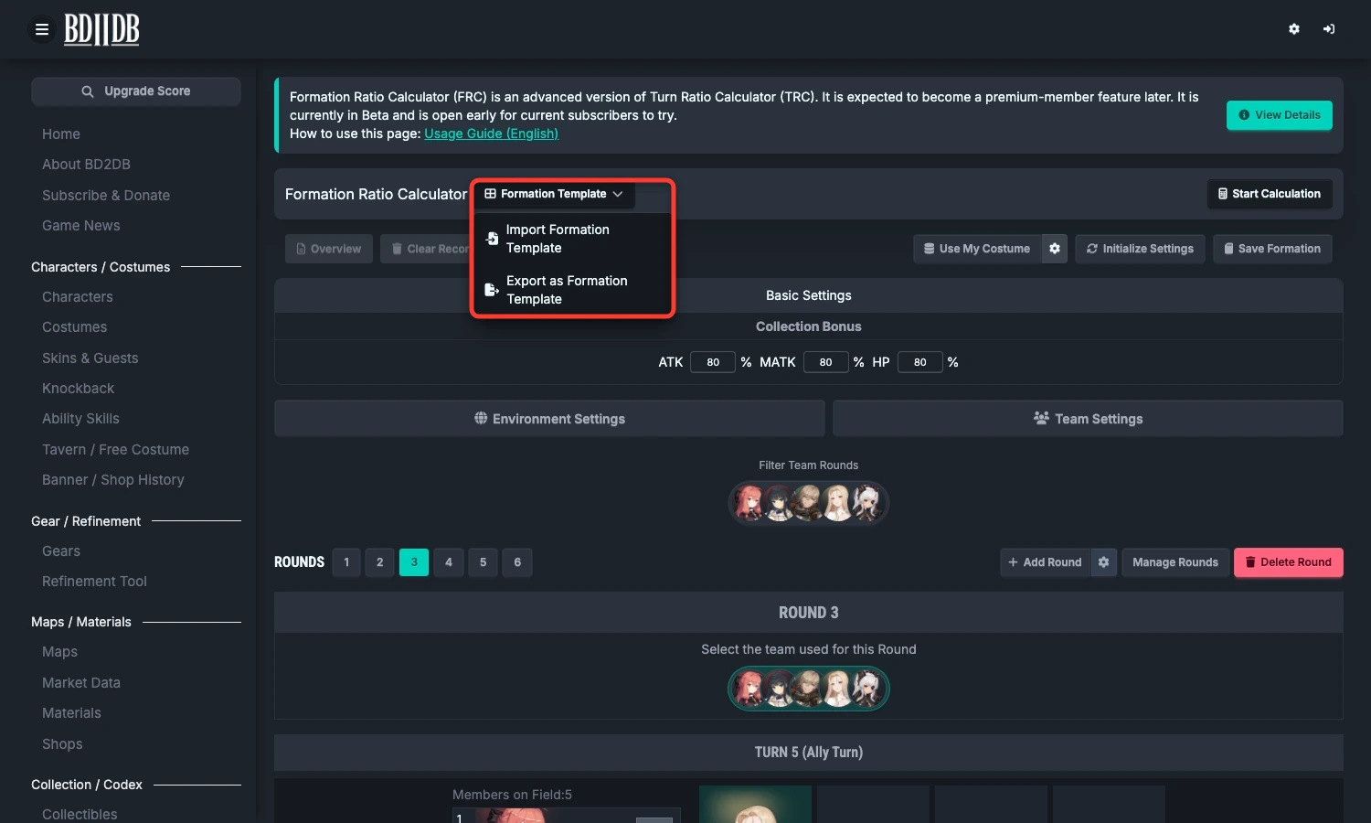Expand Team Settings section
The image size is (1371, 823).
[x=1088, y=419]
